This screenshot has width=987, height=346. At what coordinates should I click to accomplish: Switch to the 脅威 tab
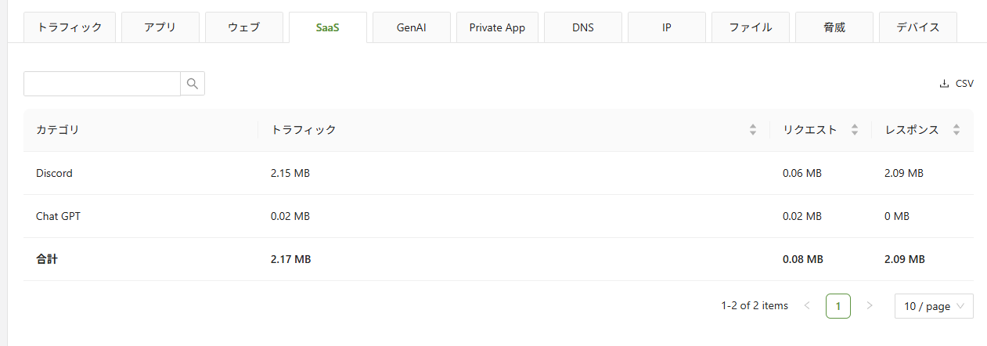(834, 27)
